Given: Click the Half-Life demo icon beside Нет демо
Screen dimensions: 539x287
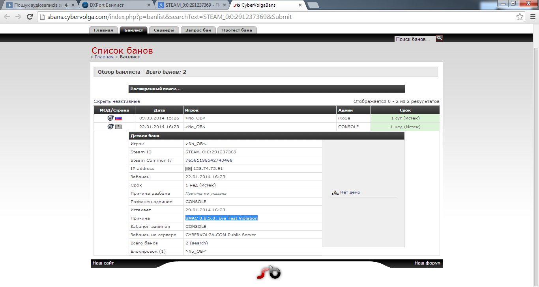Looking at the screenshot, I should pos(335,193).
